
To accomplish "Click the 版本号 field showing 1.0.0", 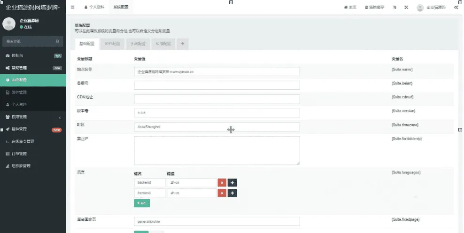I will pos(217,113).
